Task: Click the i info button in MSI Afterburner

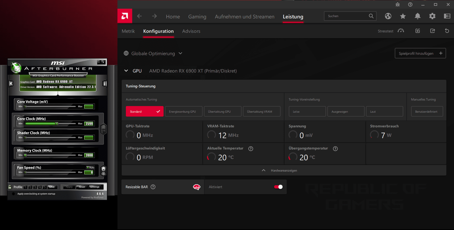Action: (x=105, y=84)
